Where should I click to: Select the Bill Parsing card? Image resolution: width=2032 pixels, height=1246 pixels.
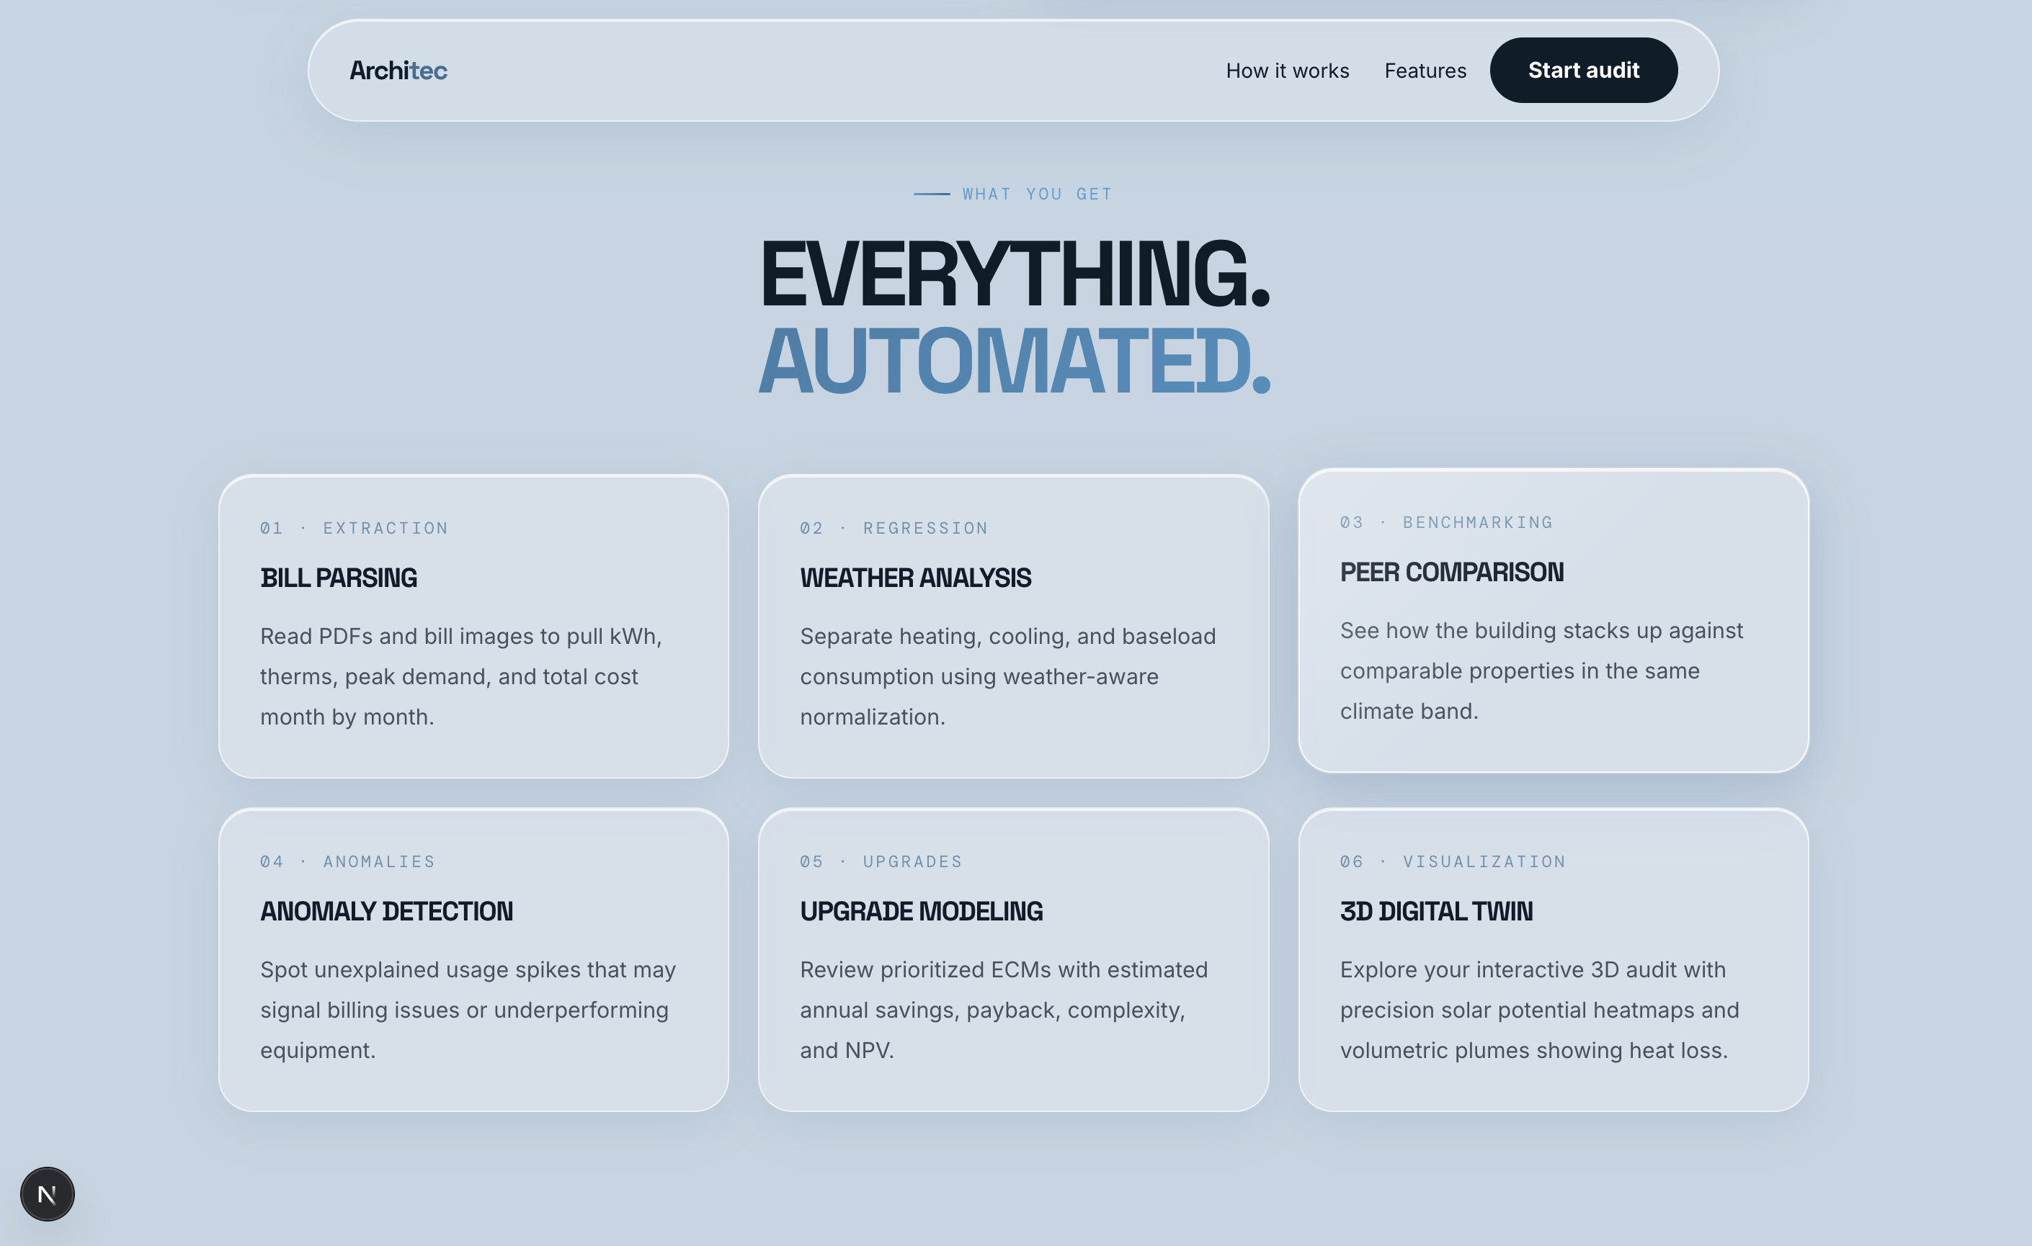pos(473,627)
